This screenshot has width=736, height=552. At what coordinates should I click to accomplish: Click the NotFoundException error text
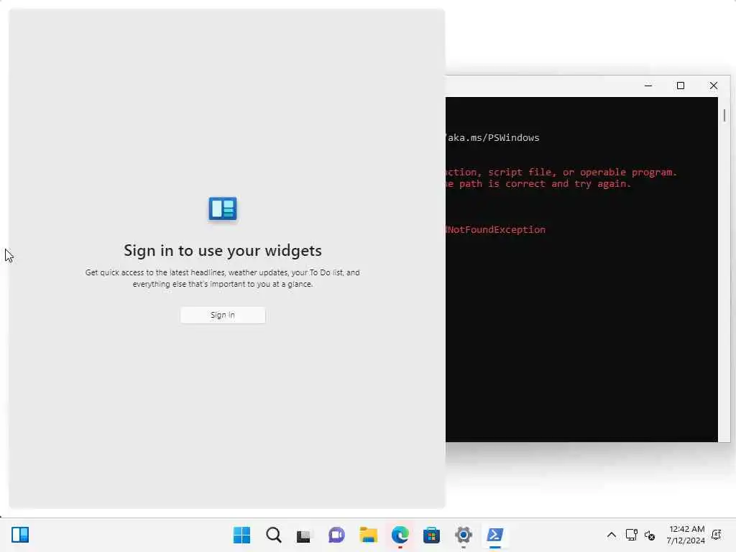[x=496, y=229]
